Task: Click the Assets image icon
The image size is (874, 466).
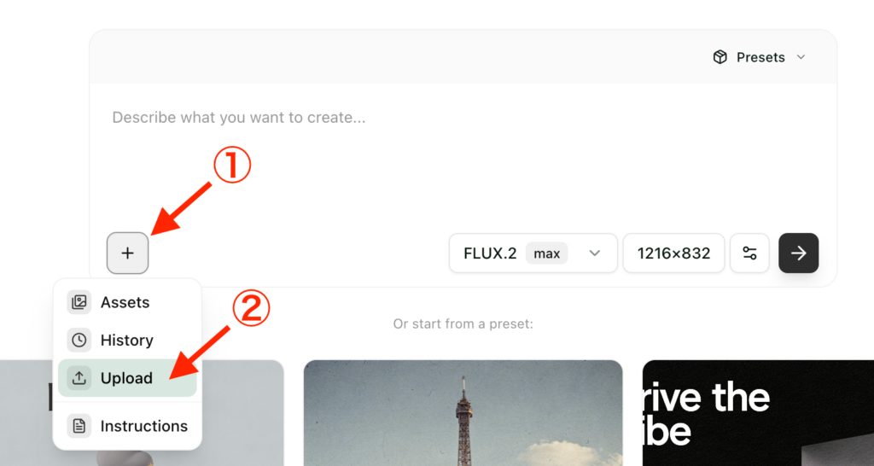Action: point(79,302)
